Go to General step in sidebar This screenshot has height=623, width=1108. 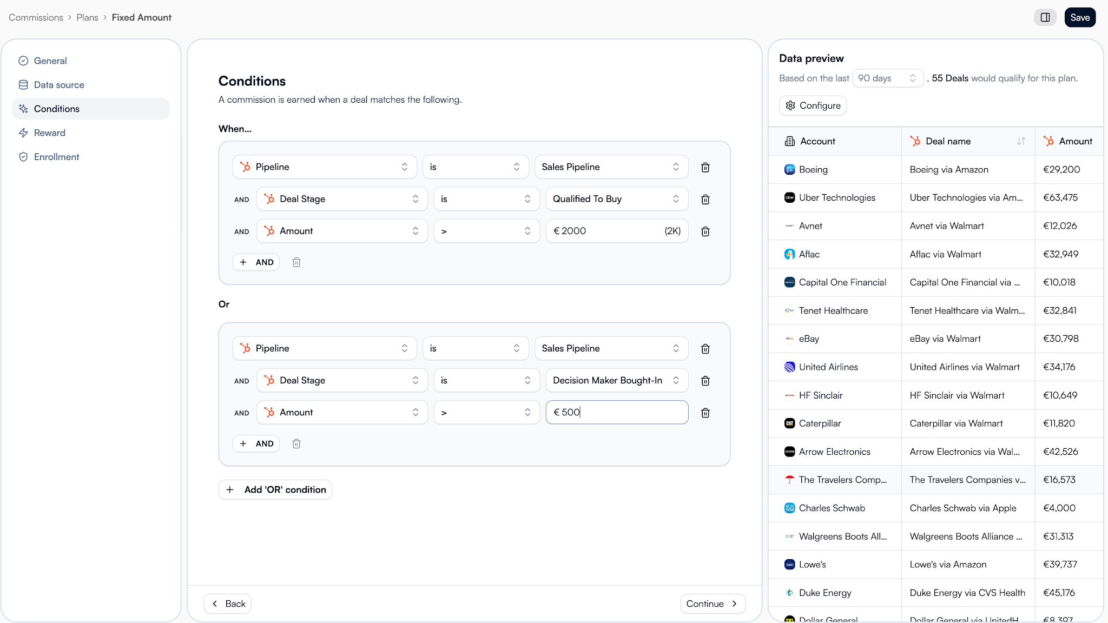pos(91,61)
